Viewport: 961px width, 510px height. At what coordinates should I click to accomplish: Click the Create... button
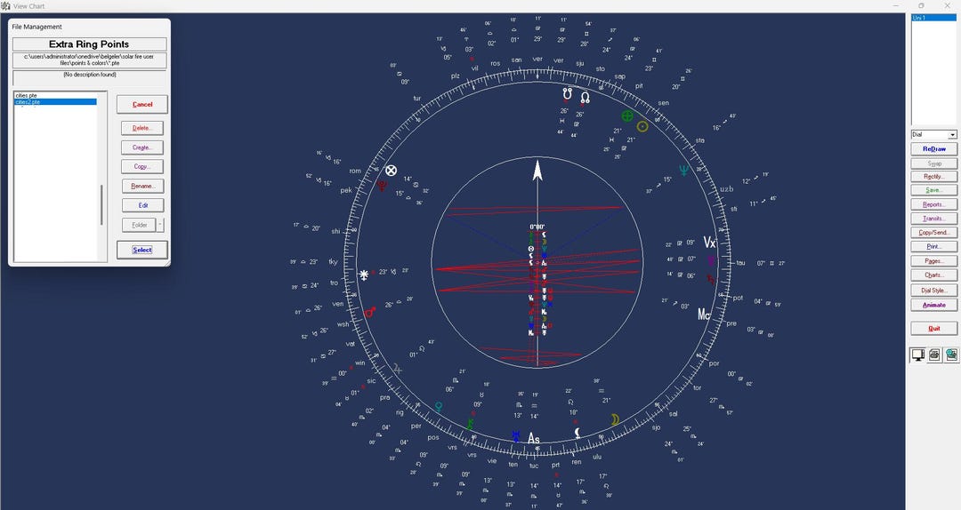(x=142, y=147)
